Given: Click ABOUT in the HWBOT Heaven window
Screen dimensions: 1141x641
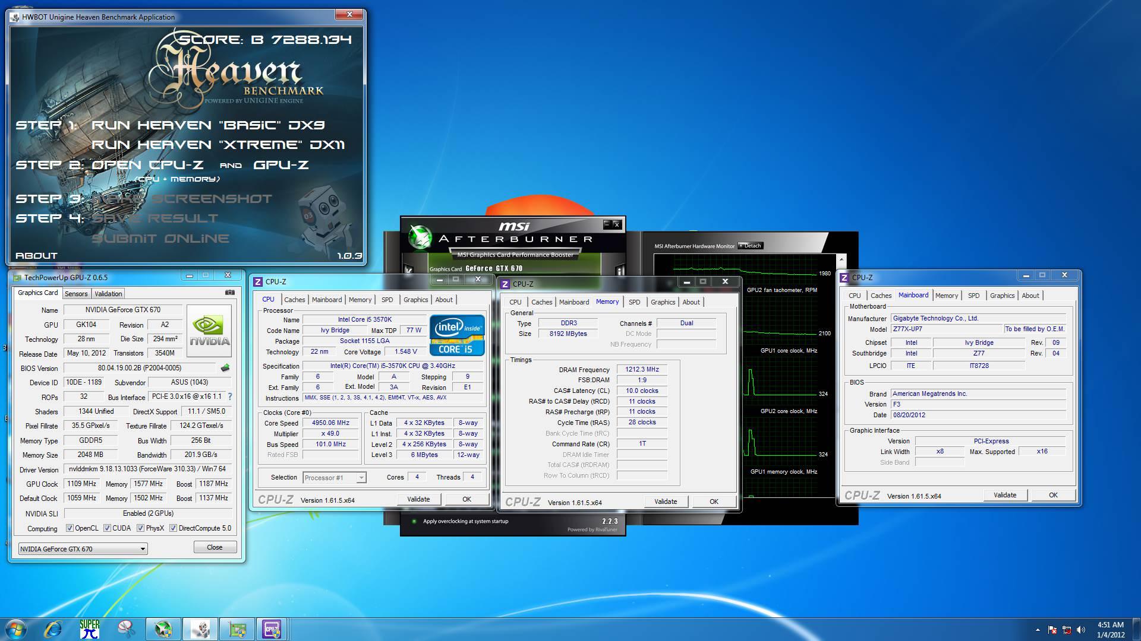Looking at the screenshot, I should (36, 255).
